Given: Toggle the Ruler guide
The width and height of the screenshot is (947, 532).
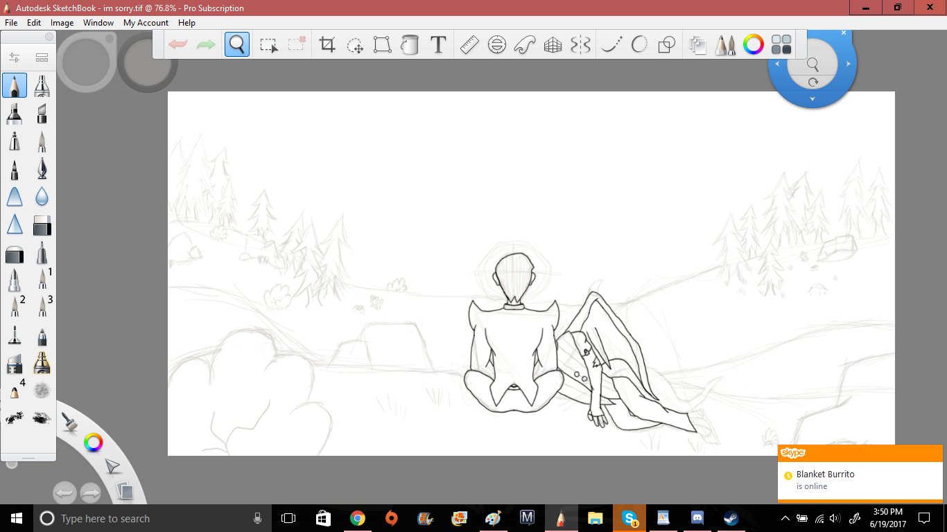Looking at the screenshot, I should pyautogui.click(x=469, y=45).
